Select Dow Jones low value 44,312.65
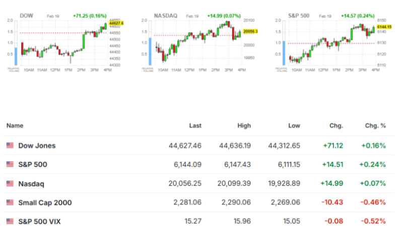This screenshot has height=234, width=406. click(x=284, y=146)
